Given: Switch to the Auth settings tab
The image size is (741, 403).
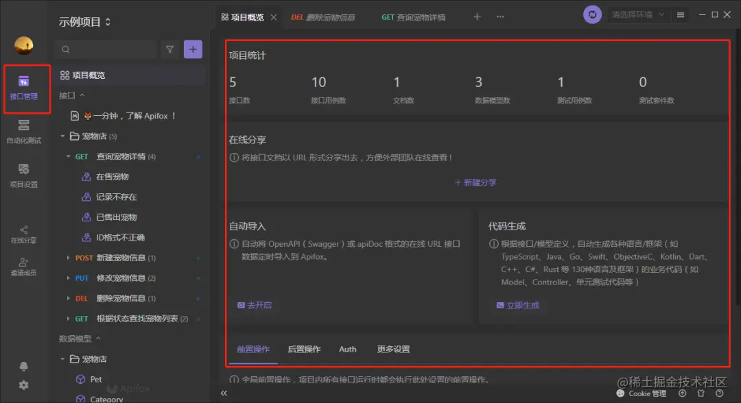Looking at the screenshot, I should (347, 349).
